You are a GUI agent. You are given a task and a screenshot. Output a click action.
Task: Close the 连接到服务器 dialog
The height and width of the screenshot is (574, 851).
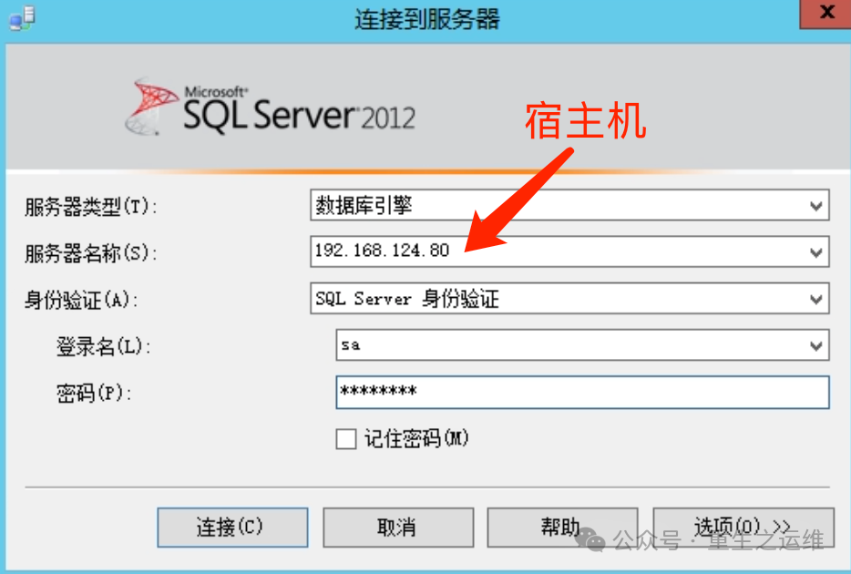[825, 13]
